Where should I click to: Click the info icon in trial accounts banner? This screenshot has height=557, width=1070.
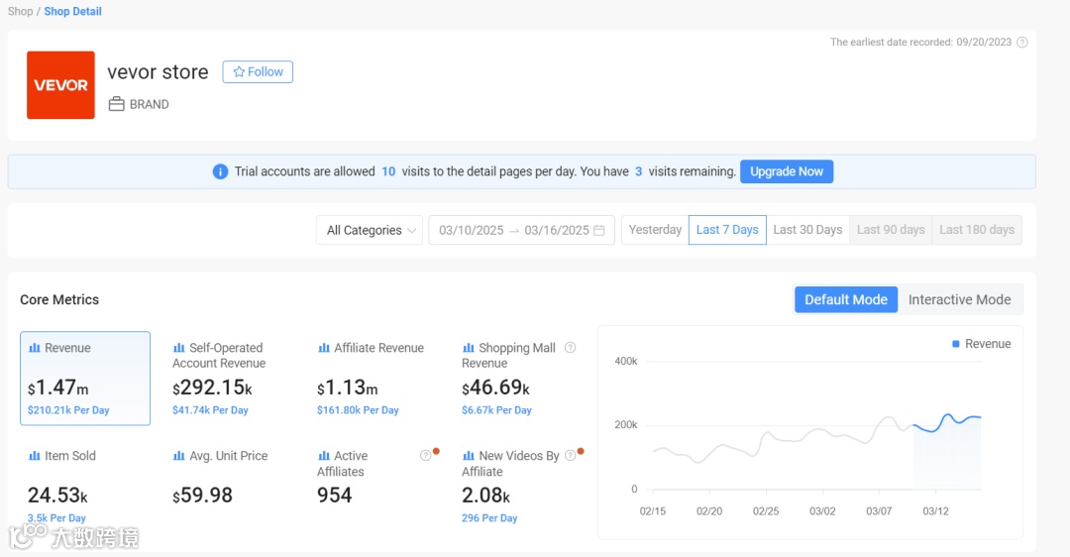click(x=220, y=171)
